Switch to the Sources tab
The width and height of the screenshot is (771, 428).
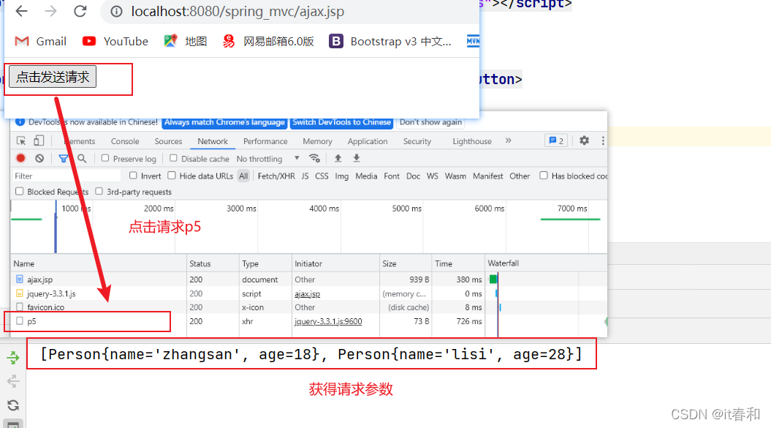point(168,141)
